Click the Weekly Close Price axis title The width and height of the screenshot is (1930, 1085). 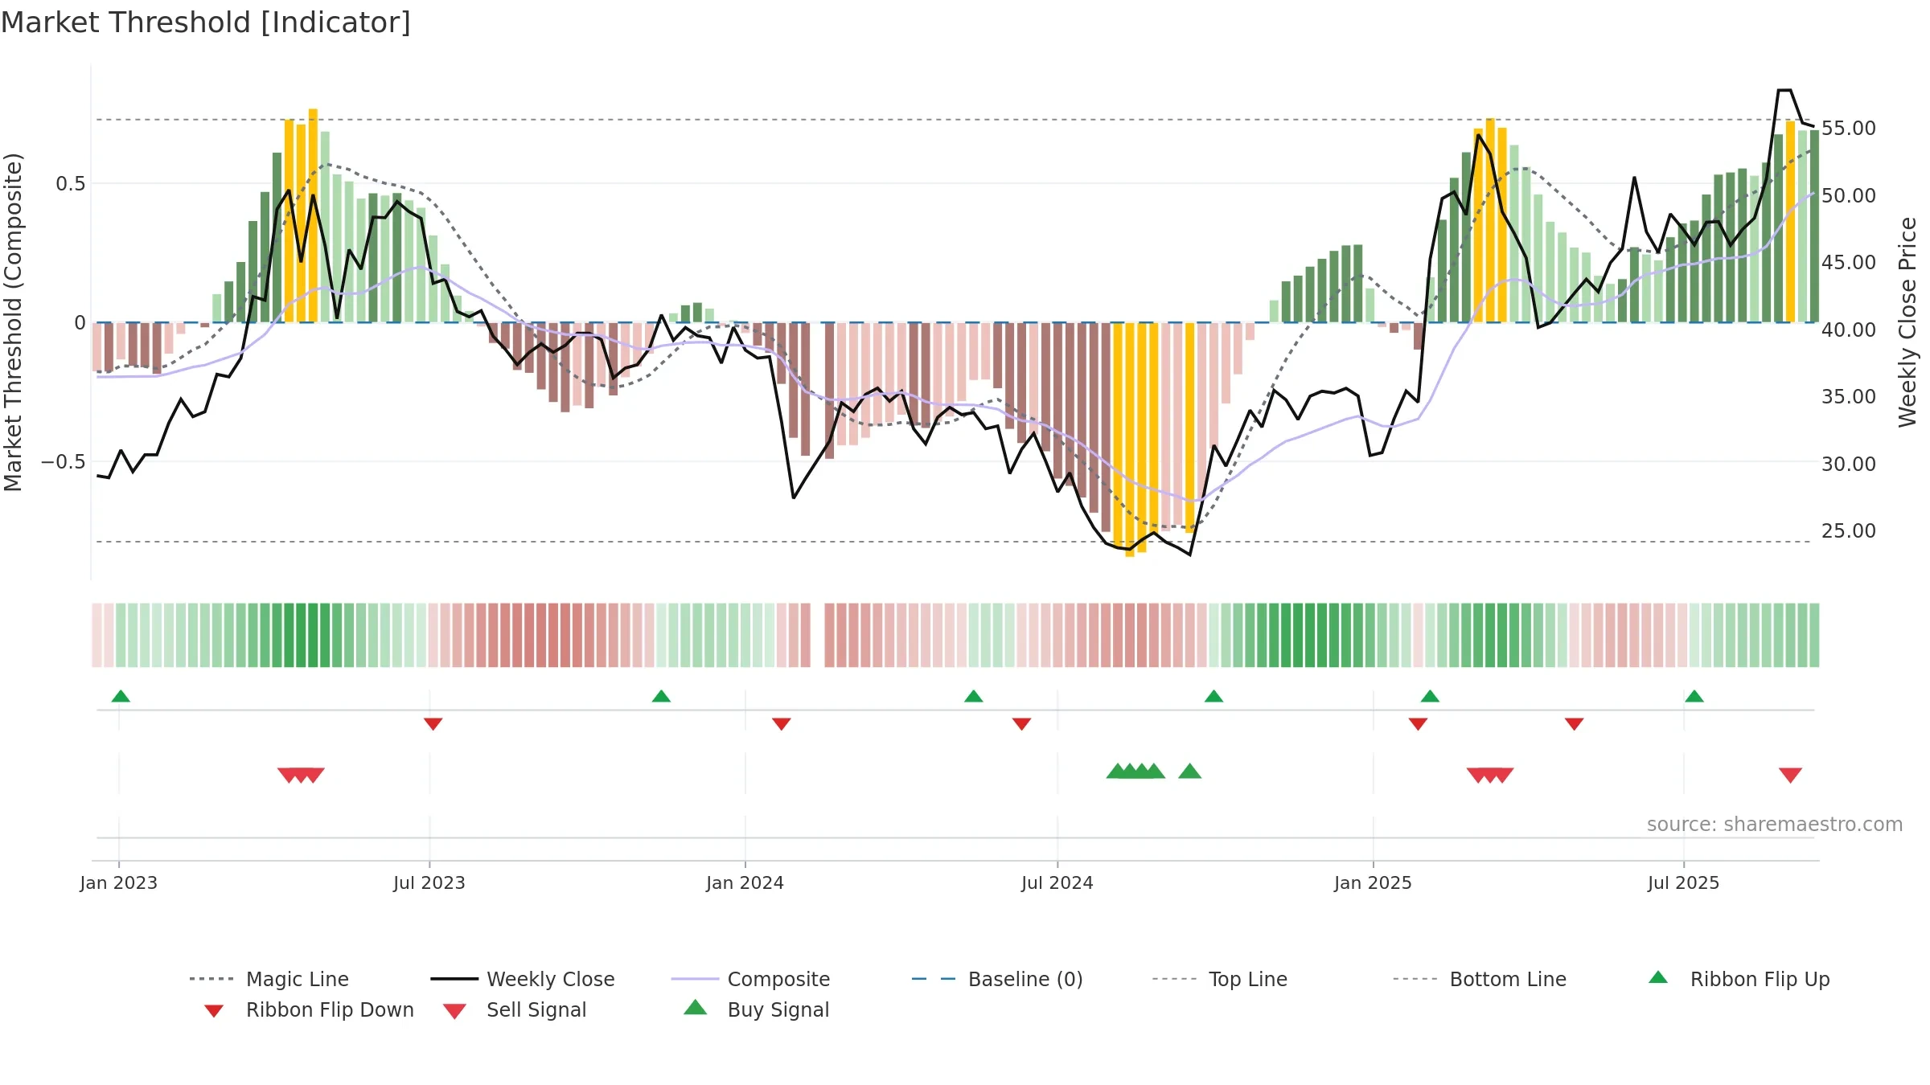point(1907,321)
